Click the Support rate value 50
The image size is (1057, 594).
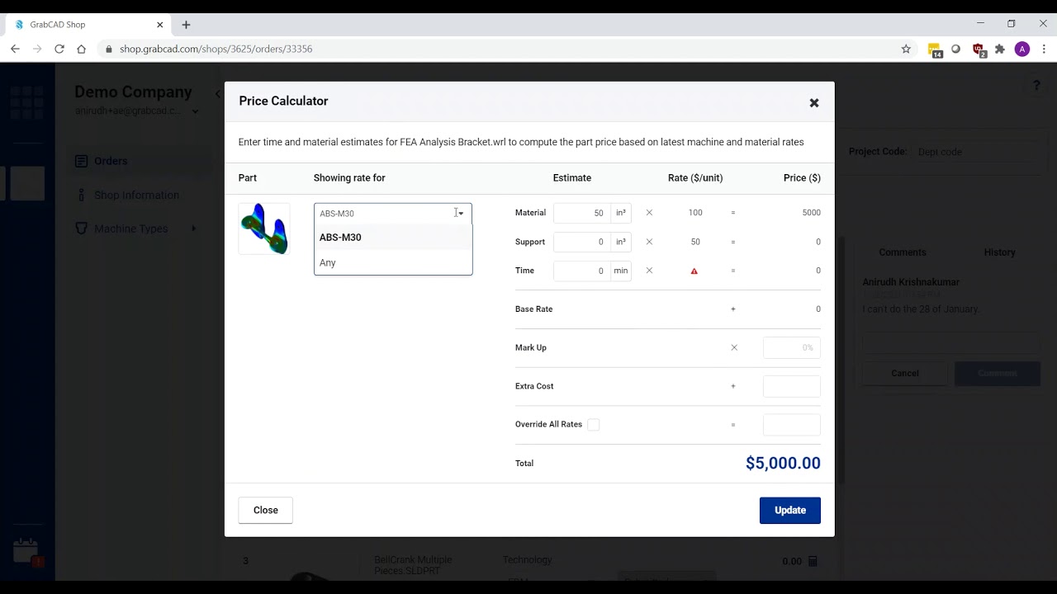click(695, 242)
